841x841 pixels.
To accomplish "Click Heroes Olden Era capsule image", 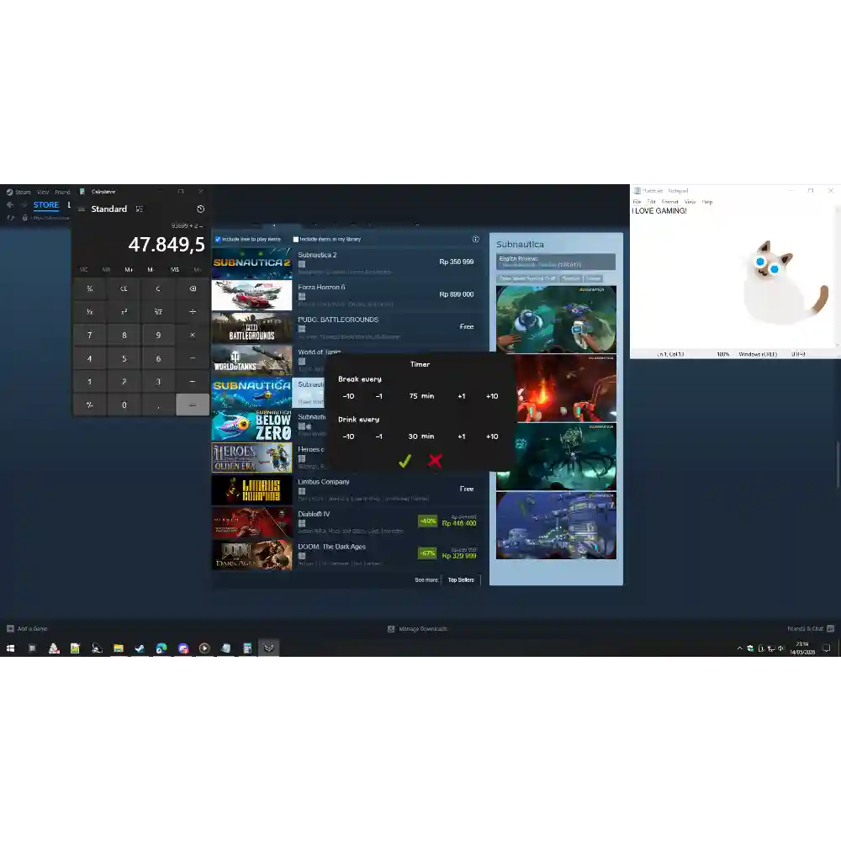I will (x=251, y=458).
